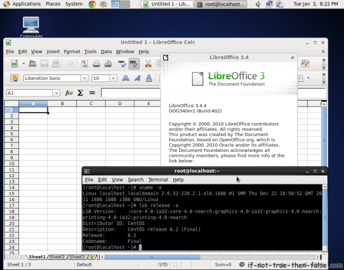
Task: Click the Save floppy disk icon
Action: (44, 63)
